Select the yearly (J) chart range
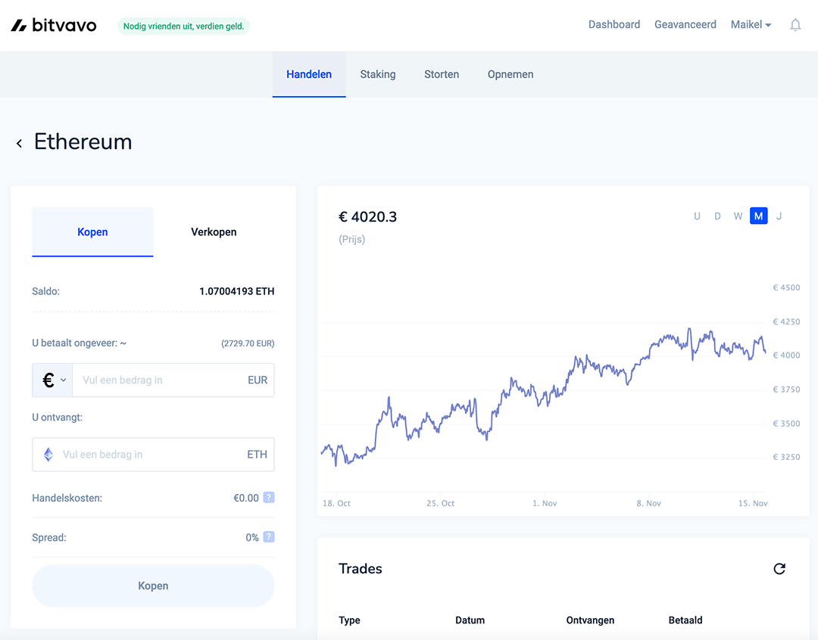Viewport: 818px width, 640px height. [x=779, y=216]
